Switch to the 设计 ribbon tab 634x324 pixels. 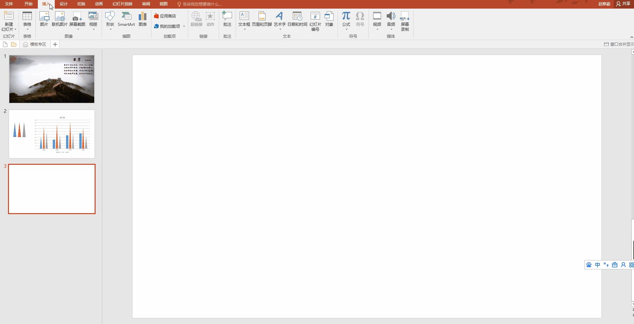[63, 4]
